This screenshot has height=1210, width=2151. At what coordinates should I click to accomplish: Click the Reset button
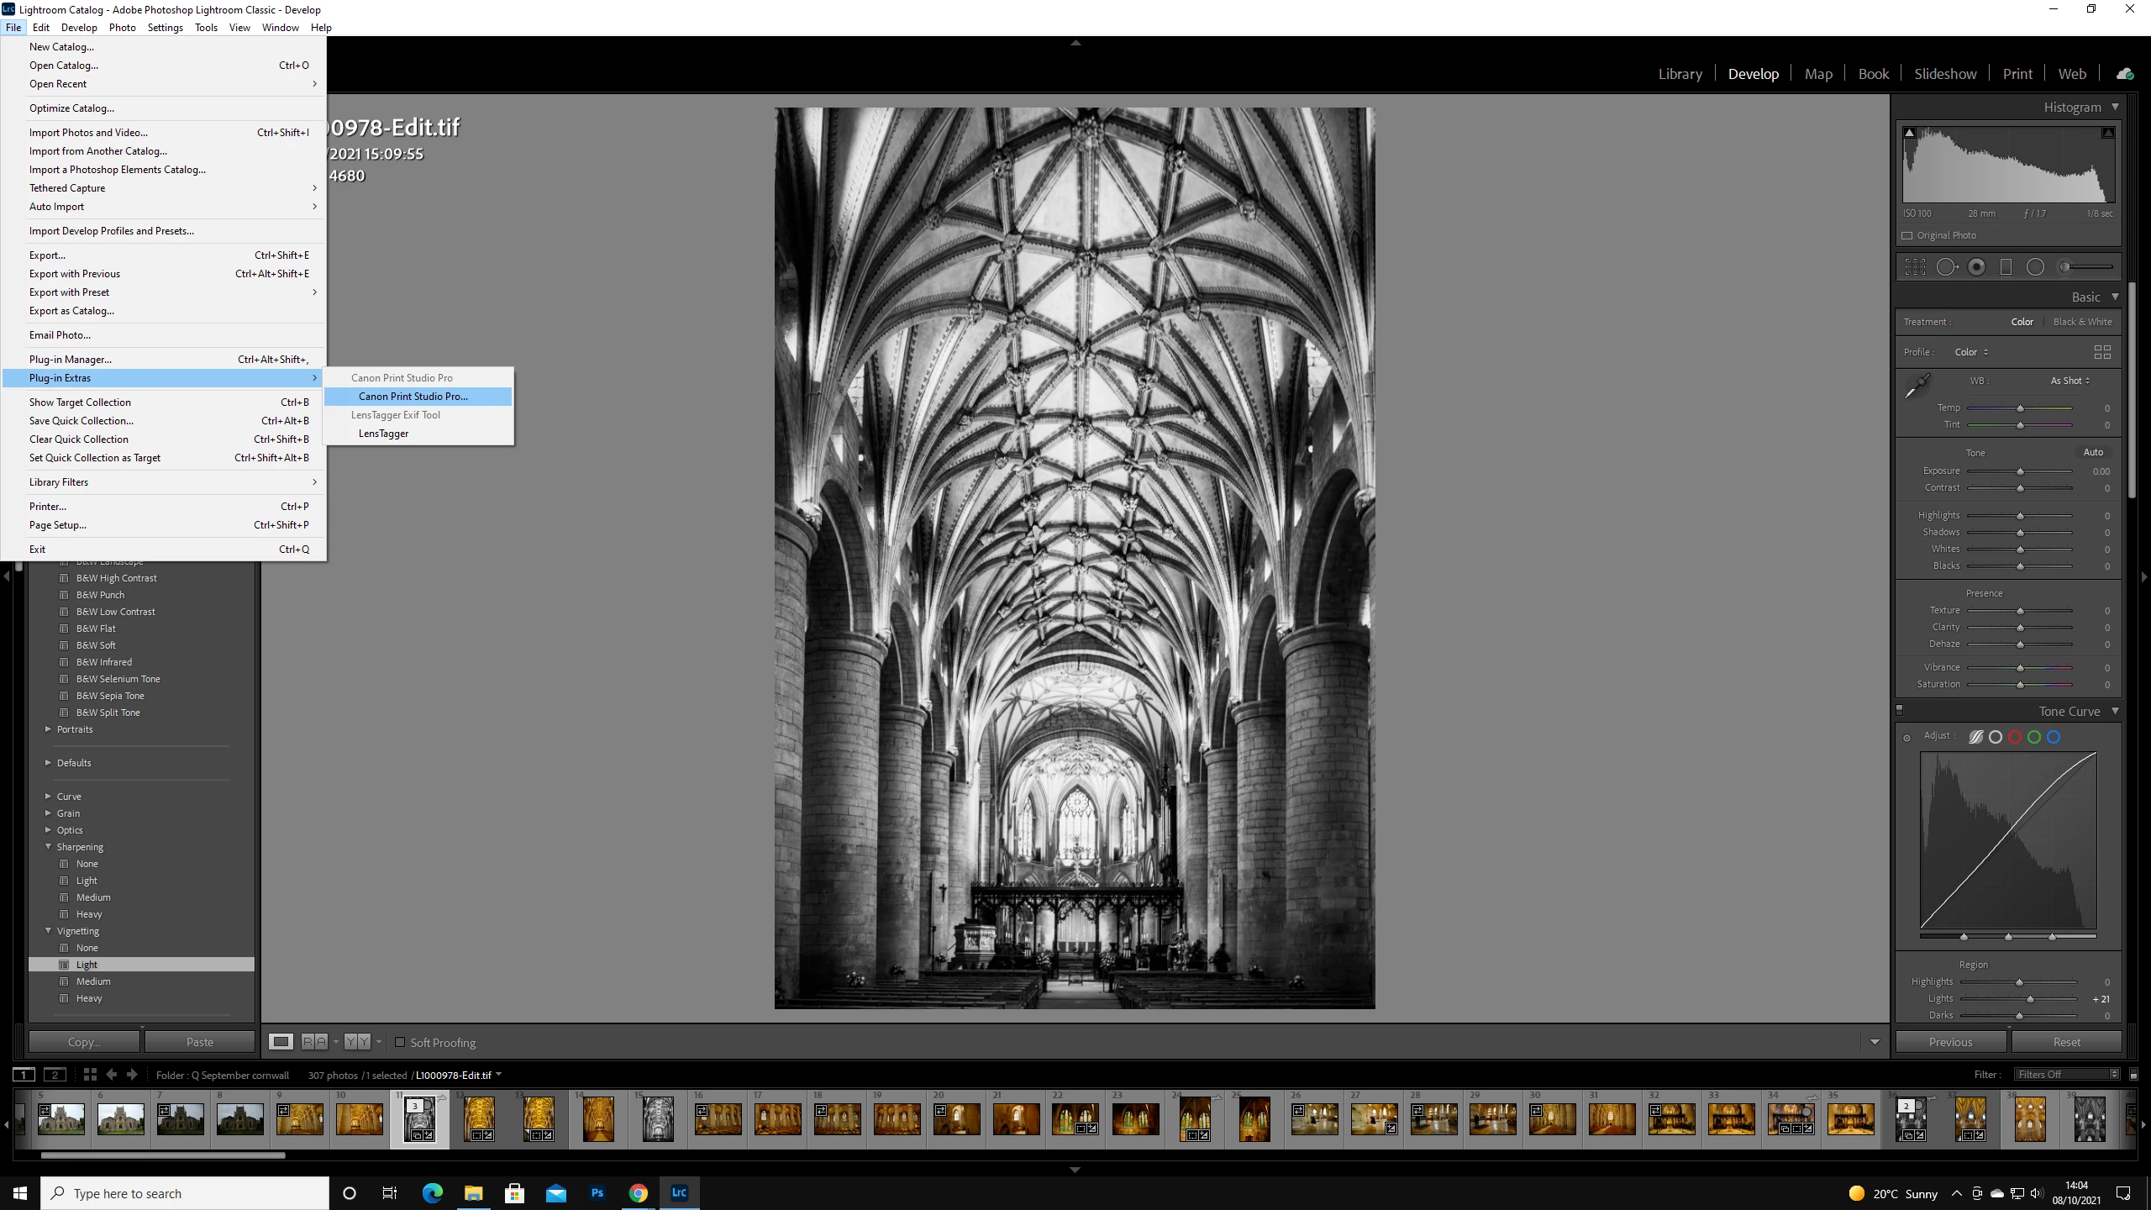[2066, 1042]
